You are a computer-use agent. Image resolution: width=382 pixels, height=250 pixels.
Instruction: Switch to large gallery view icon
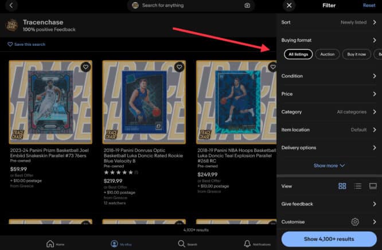[x=373, y=186]
